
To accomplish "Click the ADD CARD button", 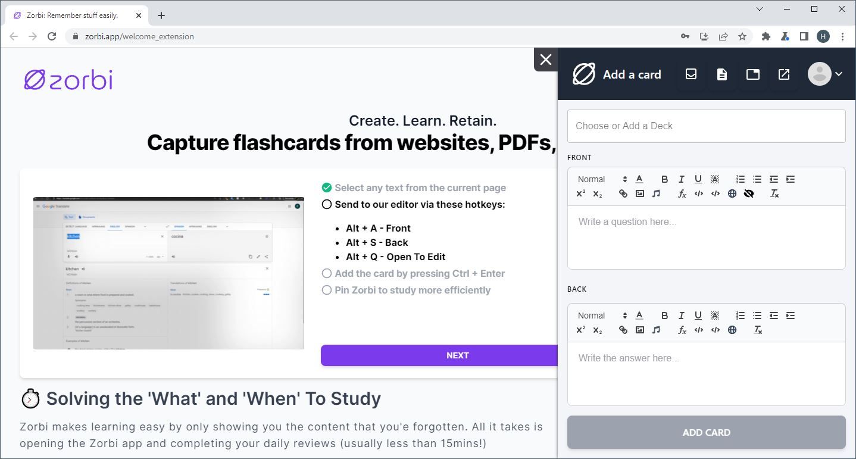I will [x=707, y=432].
